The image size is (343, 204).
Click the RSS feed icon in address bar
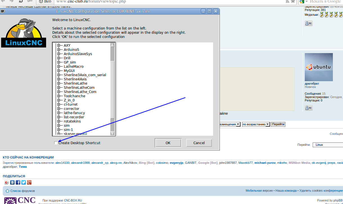click(287, 1)
